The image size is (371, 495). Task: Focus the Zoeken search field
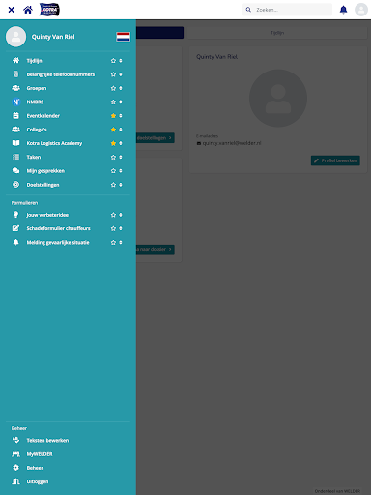coord(287,10)
